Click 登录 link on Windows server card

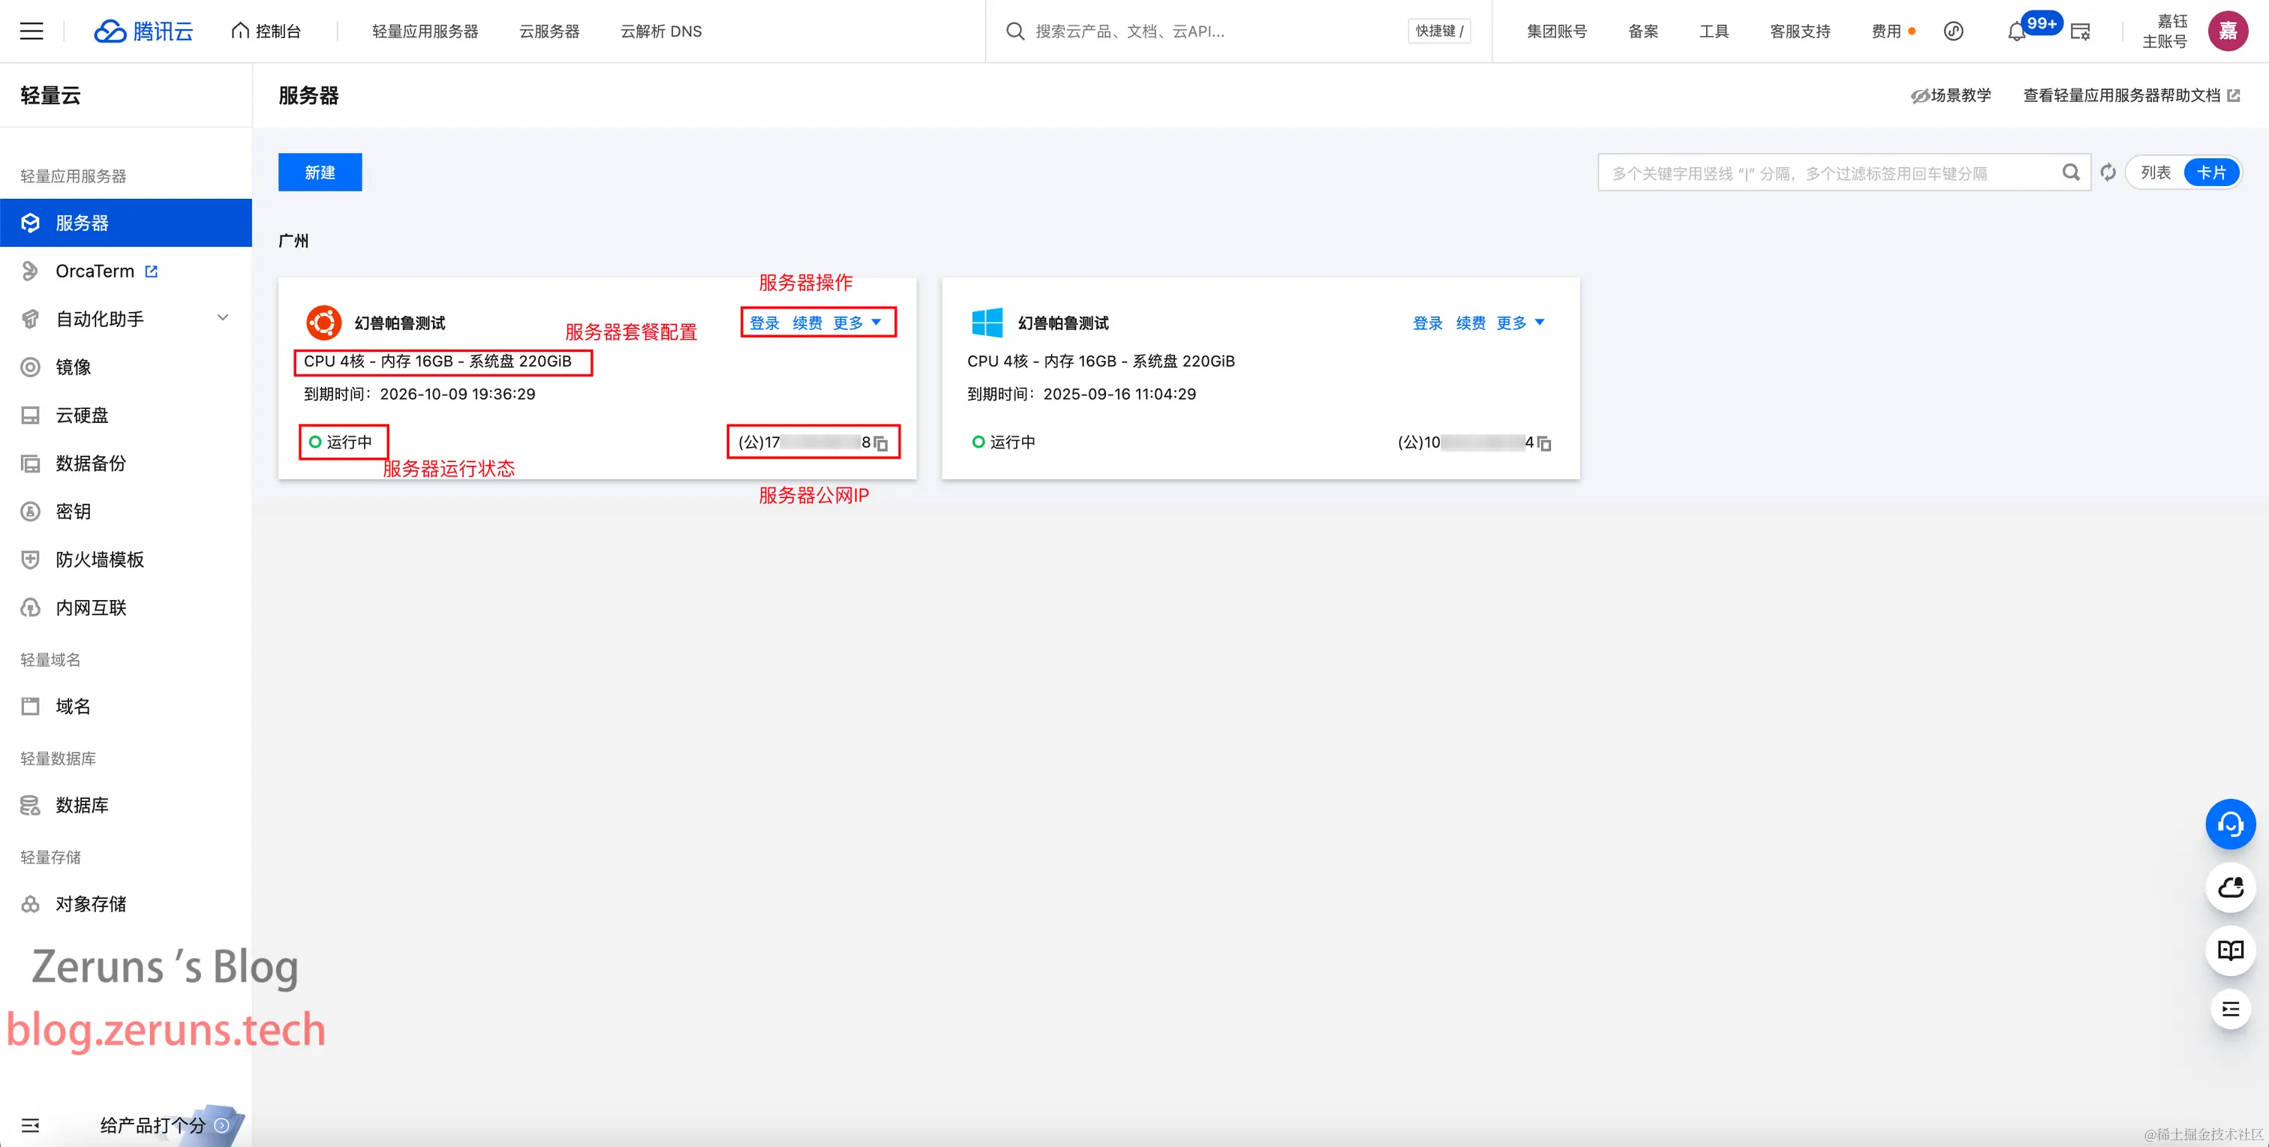click(x=1427, y=323)
